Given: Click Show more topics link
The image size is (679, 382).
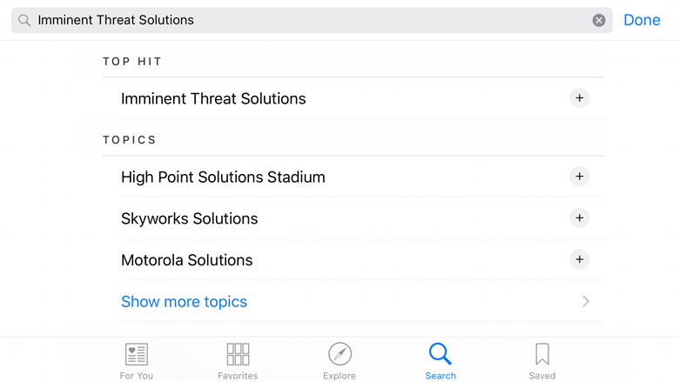Looking at the screenshot, I should pos(184,302).
